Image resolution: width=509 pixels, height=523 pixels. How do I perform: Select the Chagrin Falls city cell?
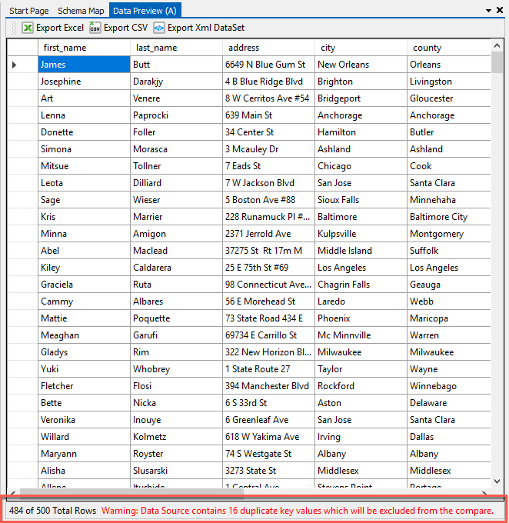361,285
